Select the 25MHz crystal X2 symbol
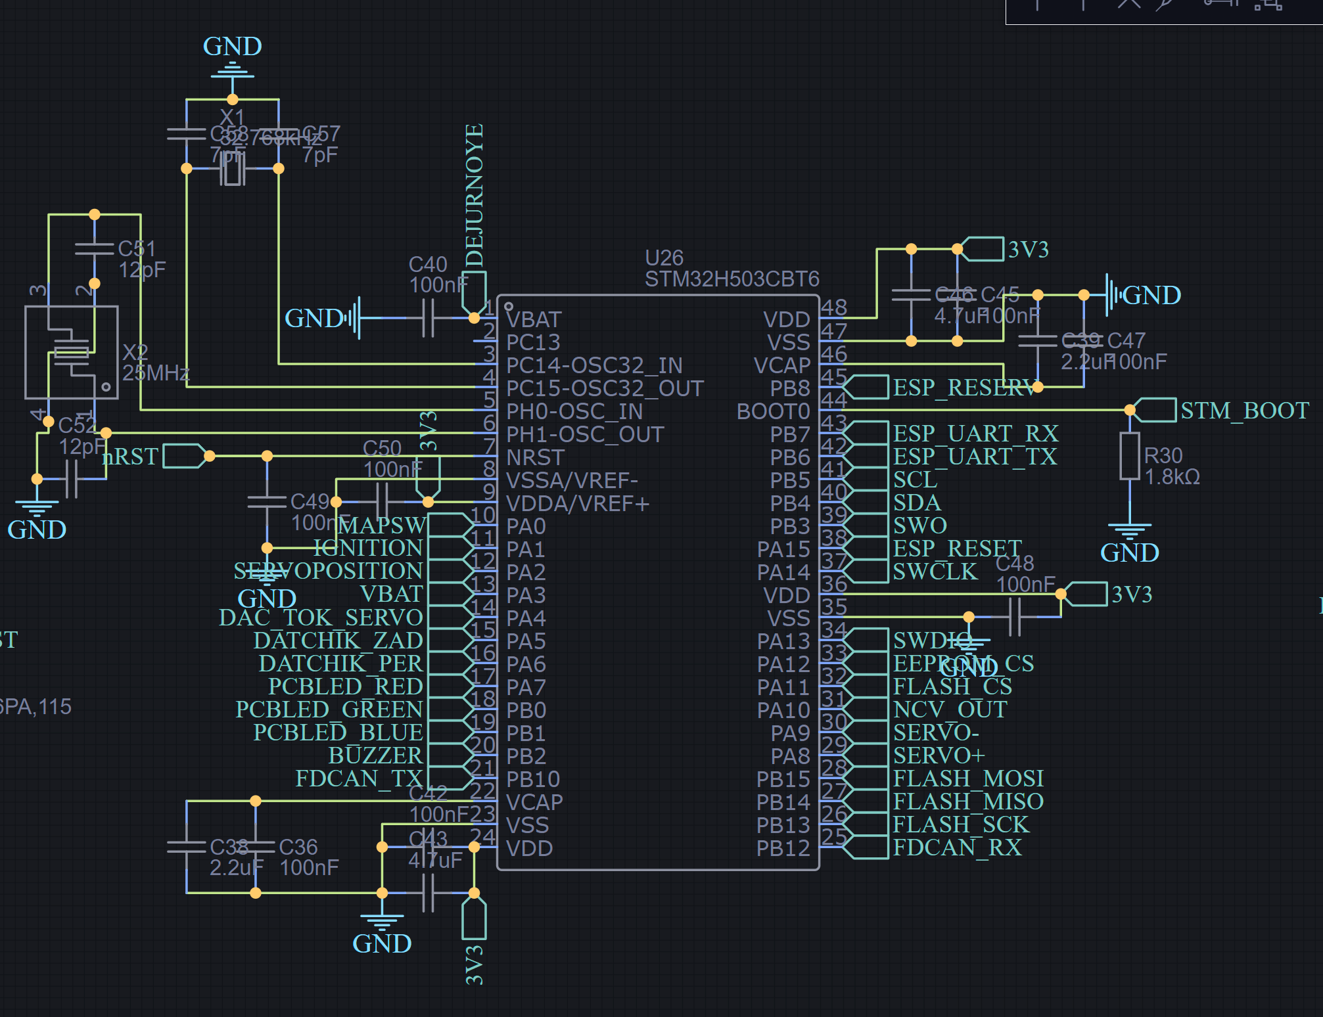This screenshot has height=1017, width=1323. (x=71, y=353)
